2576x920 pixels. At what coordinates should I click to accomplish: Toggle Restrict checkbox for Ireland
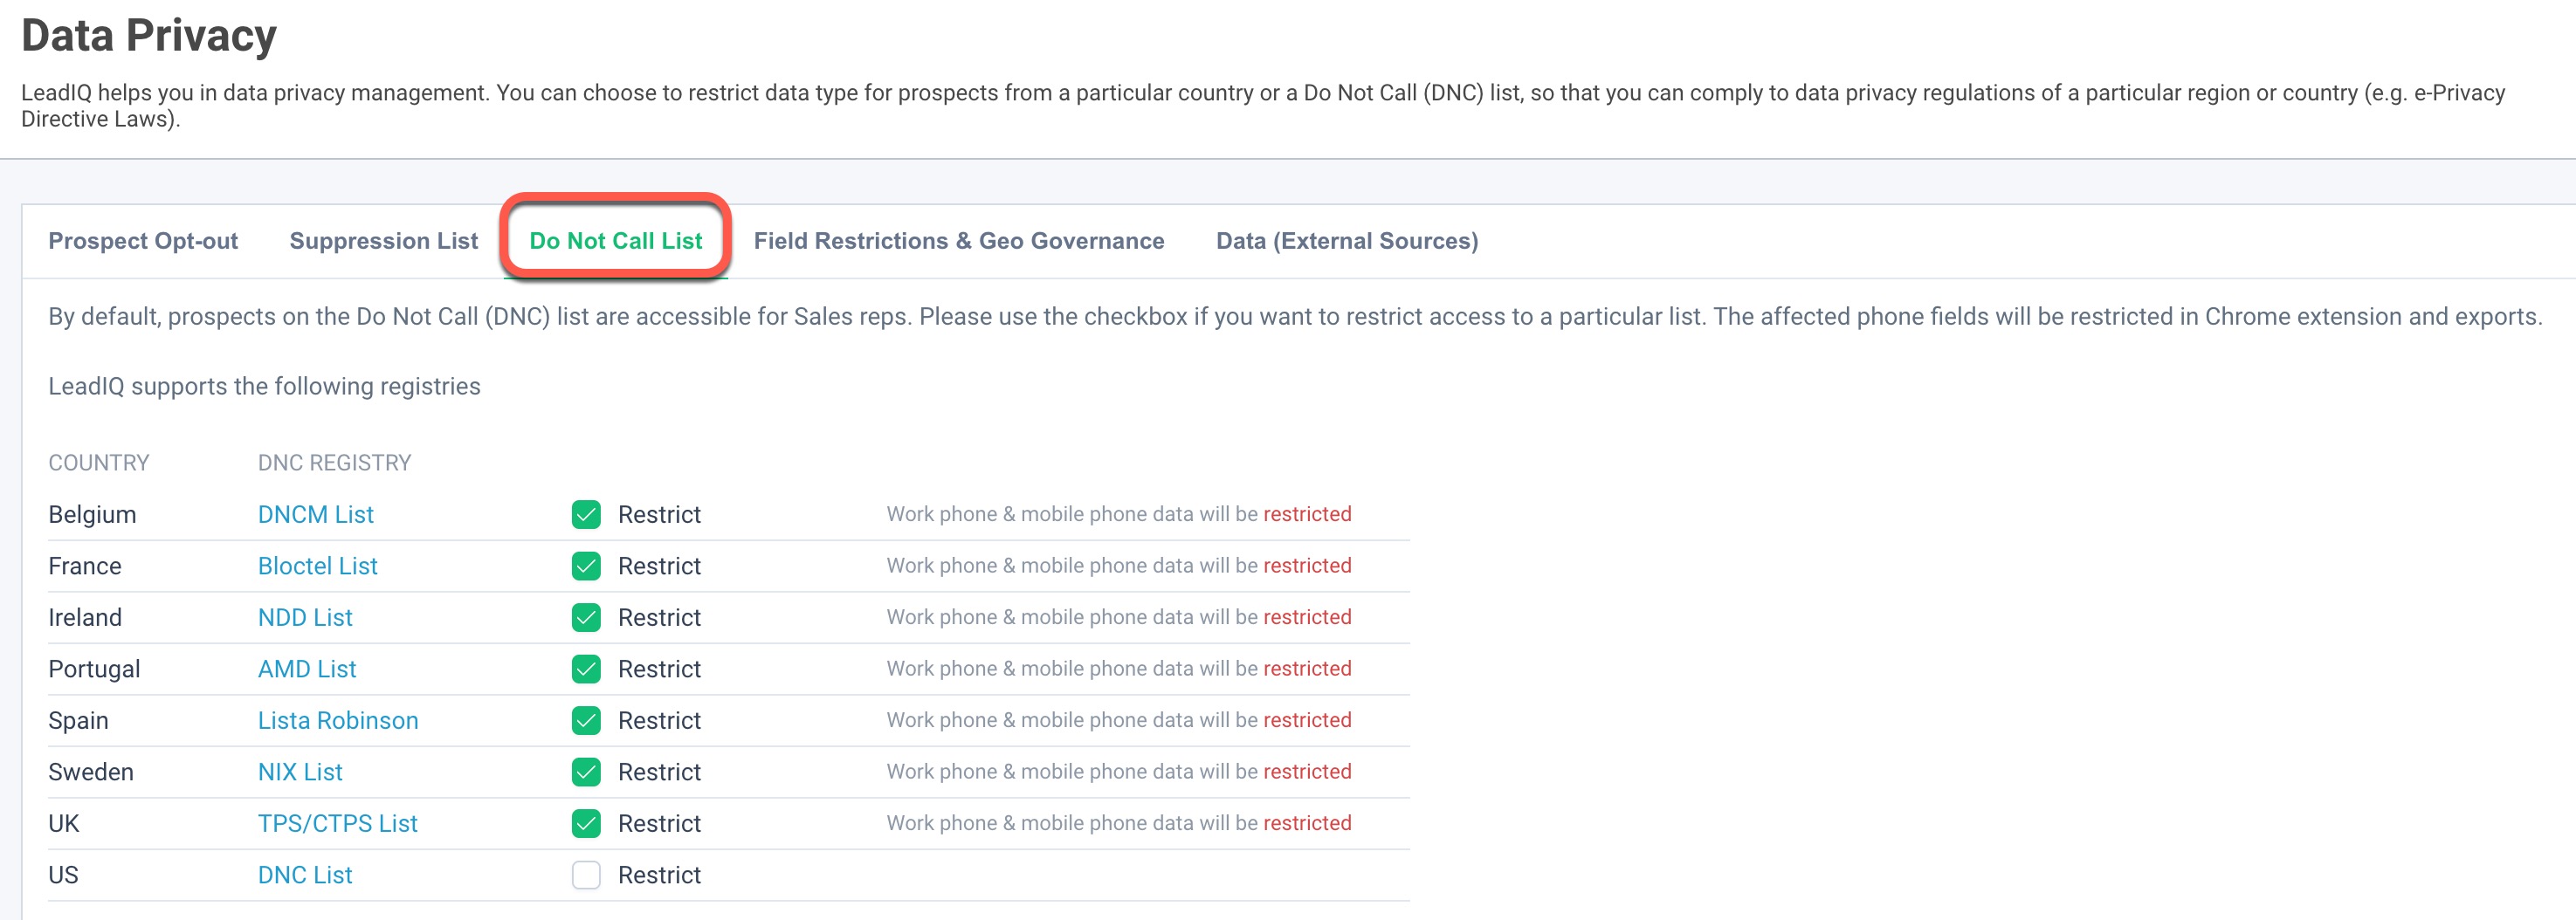[x=586, y=617]
